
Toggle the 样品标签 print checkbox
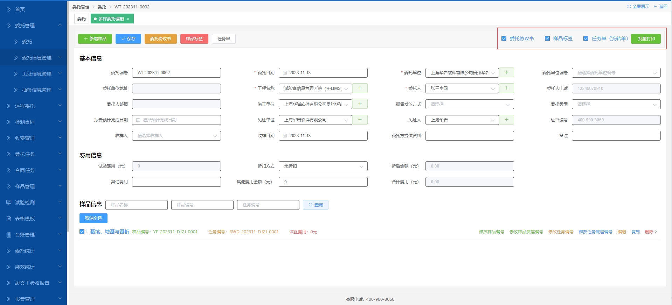pyautogui.click(x=547, y=38)
